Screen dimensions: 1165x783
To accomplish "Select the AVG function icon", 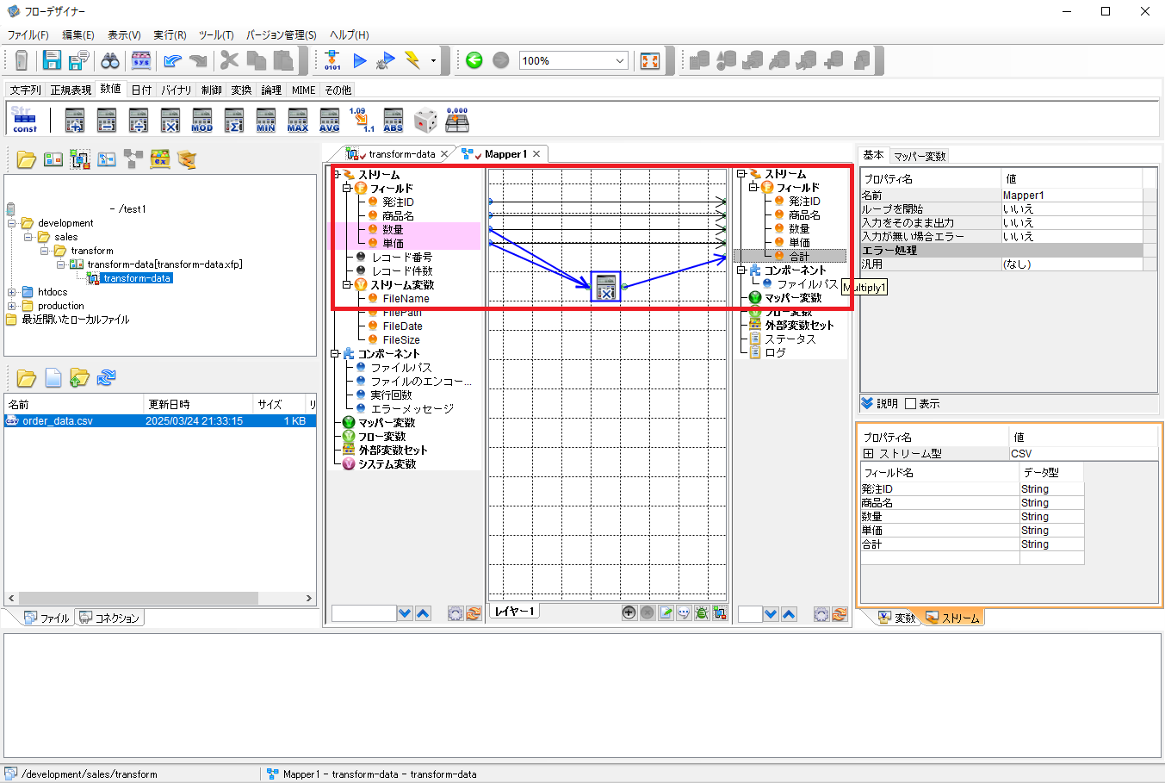I will click(x=329, y=120).
